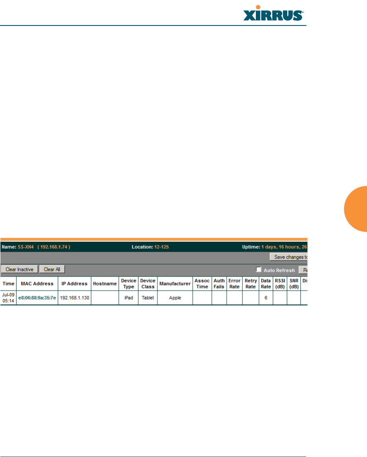Sort by SNR (dB) column header
367x457 pixels.
click(x=294, y=284)
